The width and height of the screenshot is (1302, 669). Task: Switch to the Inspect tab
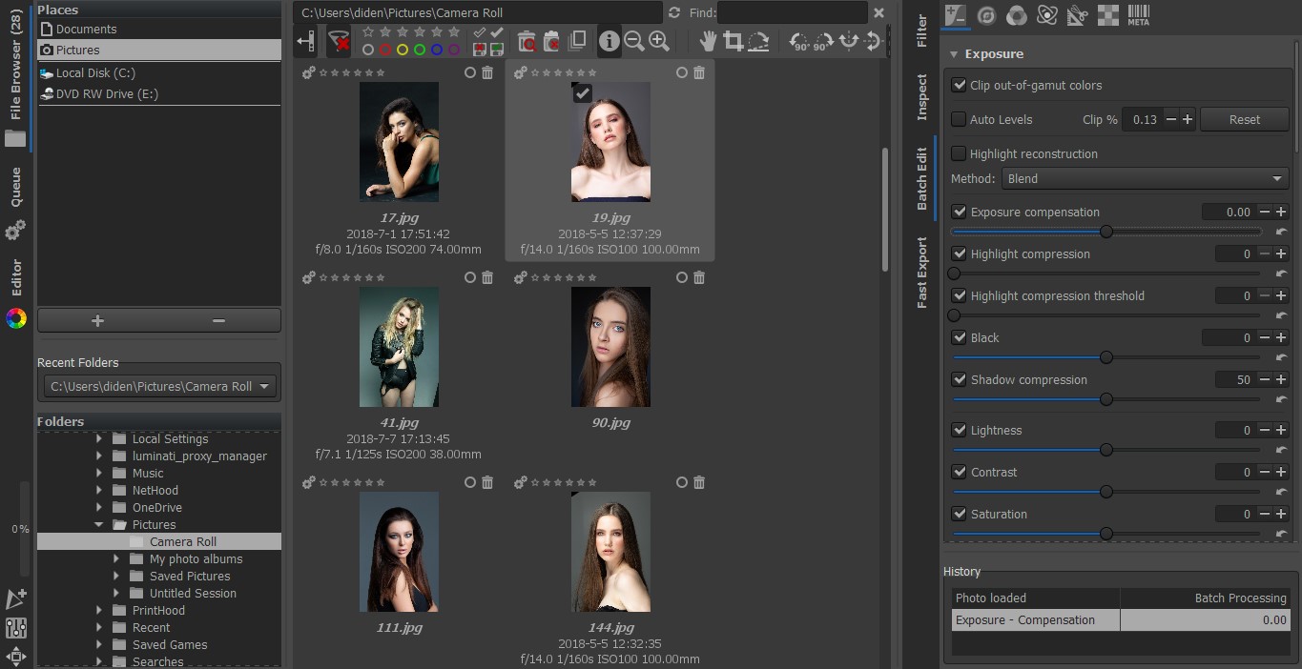pos(920,95)
